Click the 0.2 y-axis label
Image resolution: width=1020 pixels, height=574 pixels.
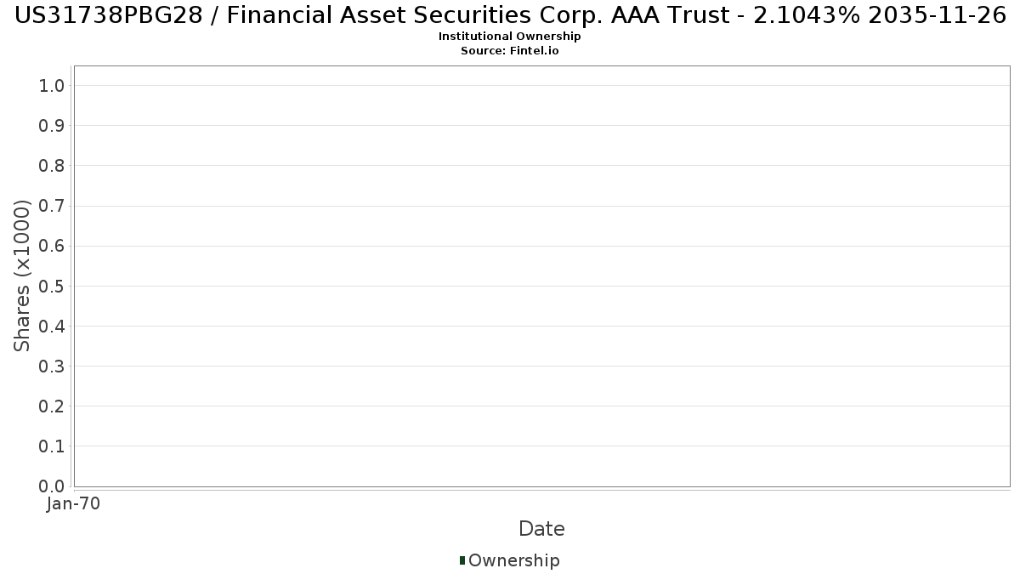pos(52,406)
